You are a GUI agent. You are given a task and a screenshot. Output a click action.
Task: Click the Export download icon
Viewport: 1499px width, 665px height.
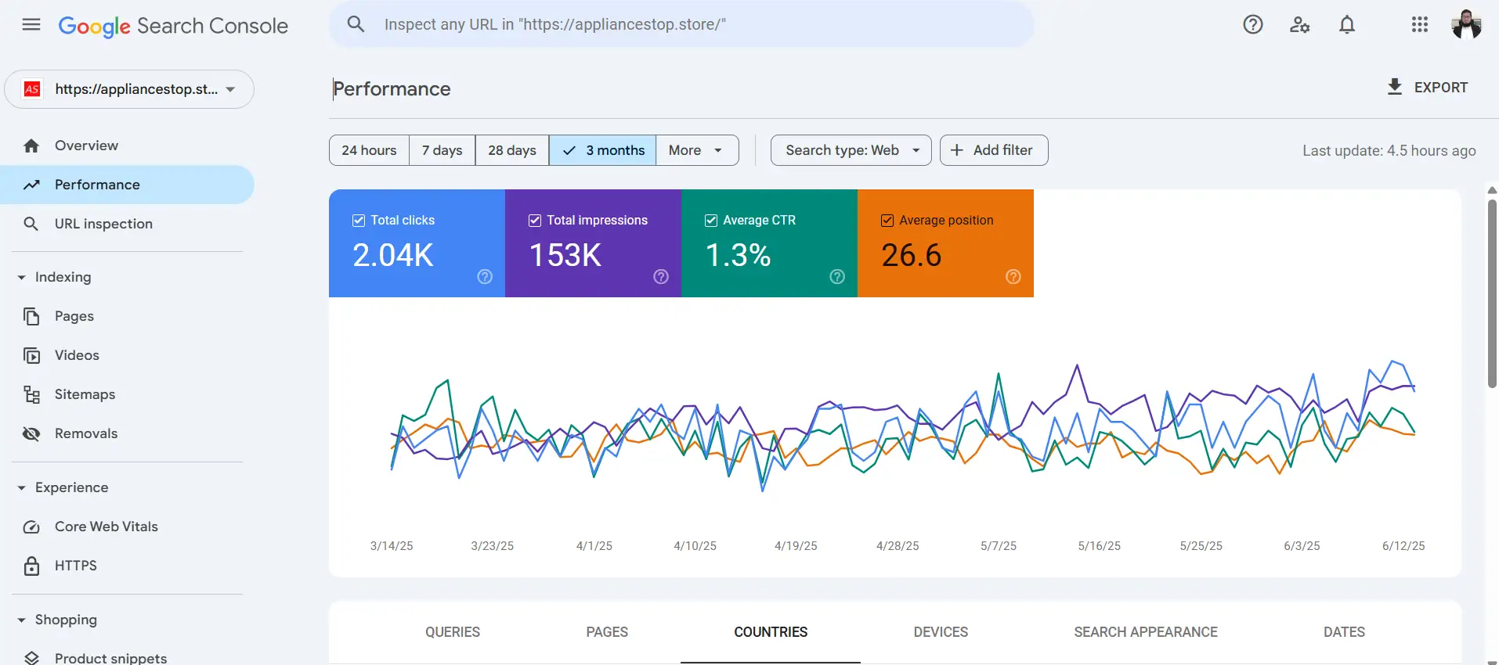(1395, 87)
